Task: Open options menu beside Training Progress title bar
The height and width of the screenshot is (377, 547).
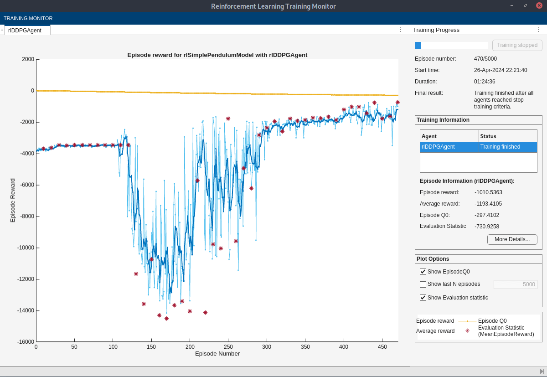Action: pyautogui.click(x=539, y=30)
